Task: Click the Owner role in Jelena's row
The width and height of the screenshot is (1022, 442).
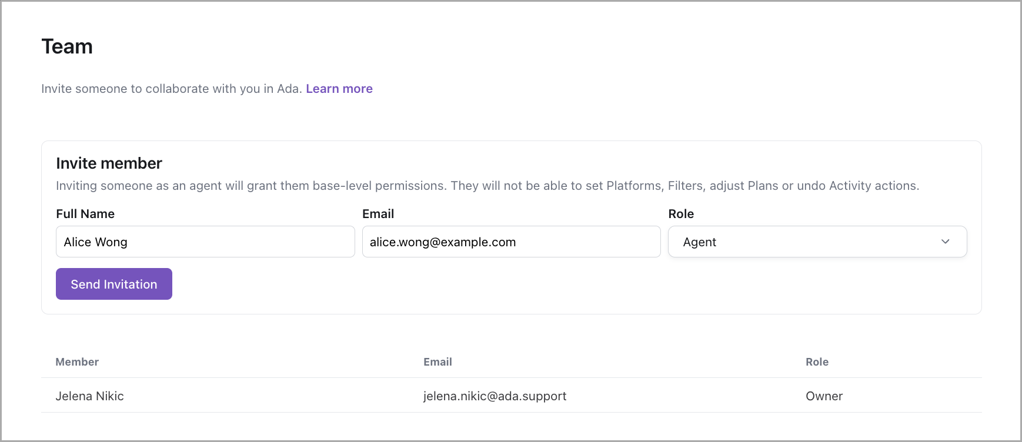Action: click(824, 396)
